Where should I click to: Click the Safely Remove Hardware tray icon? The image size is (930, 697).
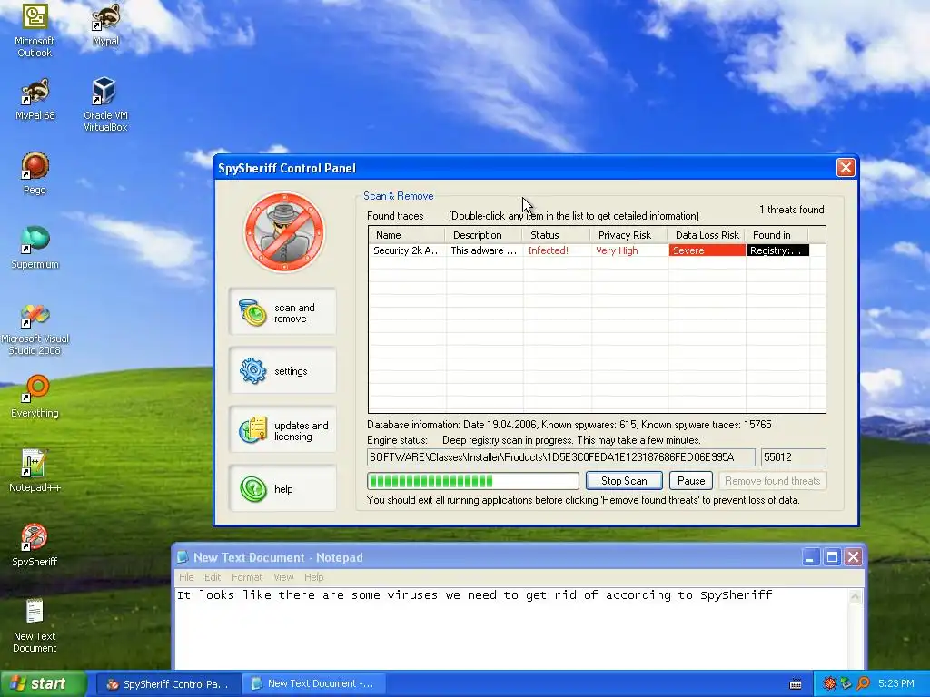846,683
